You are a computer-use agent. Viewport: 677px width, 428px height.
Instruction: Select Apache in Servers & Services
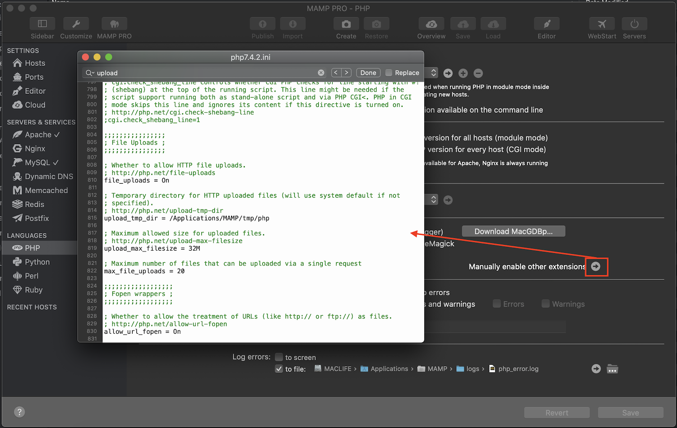[38, 135]
